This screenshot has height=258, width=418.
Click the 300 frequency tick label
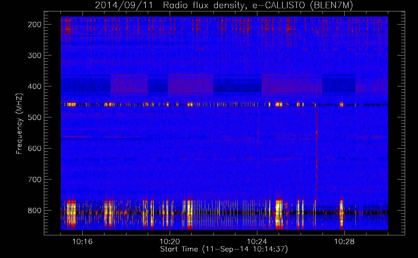35,55
